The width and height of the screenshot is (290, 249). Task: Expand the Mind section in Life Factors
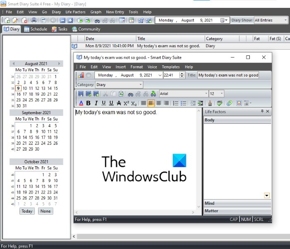click(237, 203)
